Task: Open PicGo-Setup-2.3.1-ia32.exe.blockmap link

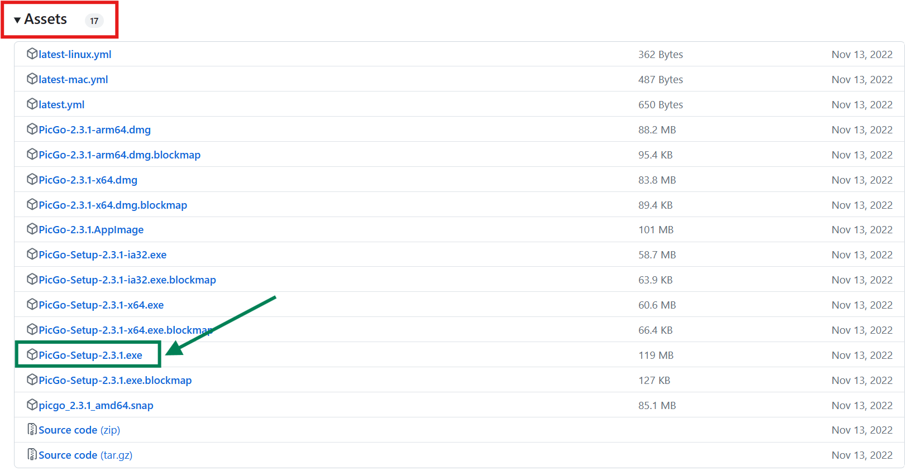Action: [x=127, y=280]
